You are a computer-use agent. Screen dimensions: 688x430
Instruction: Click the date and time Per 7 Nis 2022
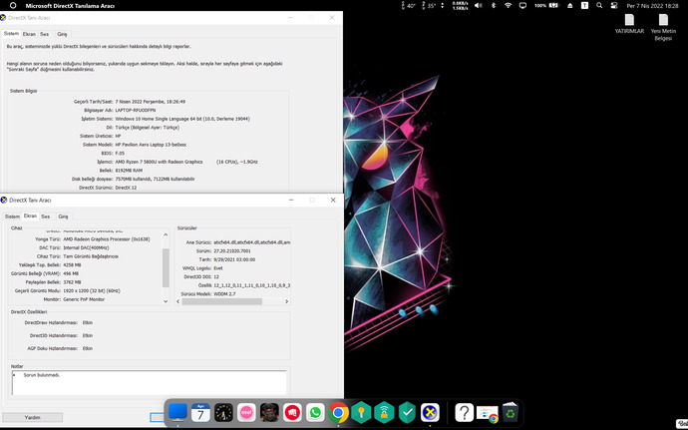click(652, 6)
